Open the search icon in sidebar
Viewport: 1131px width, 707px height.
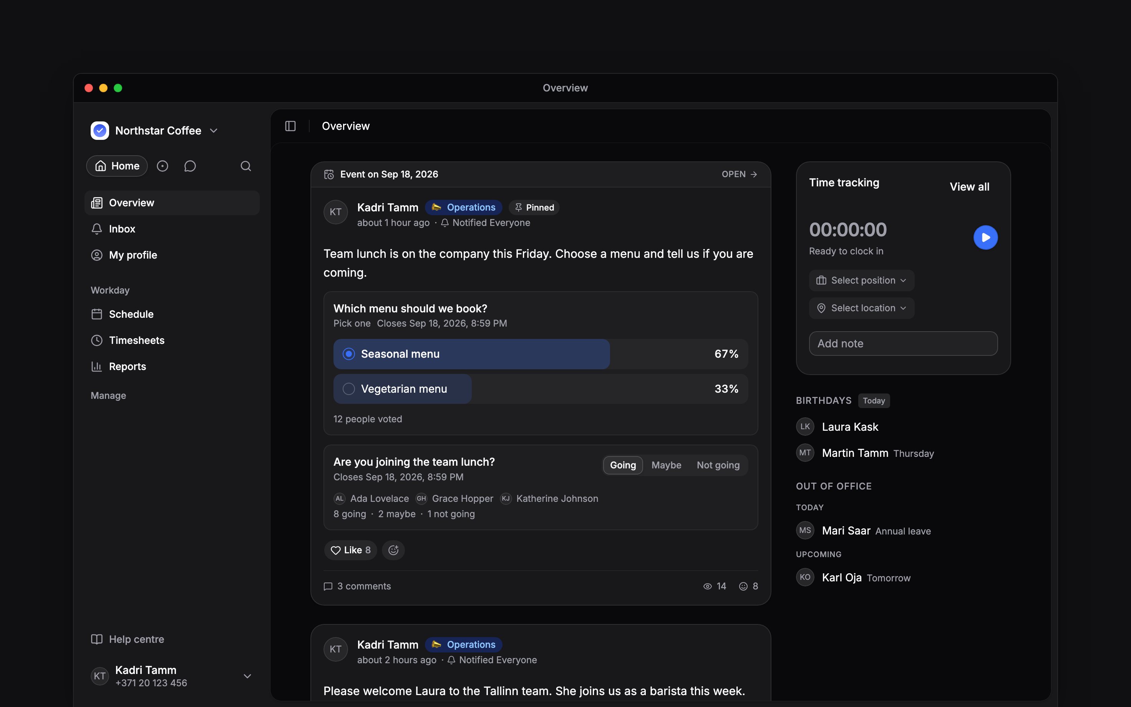tap(246, 166)
